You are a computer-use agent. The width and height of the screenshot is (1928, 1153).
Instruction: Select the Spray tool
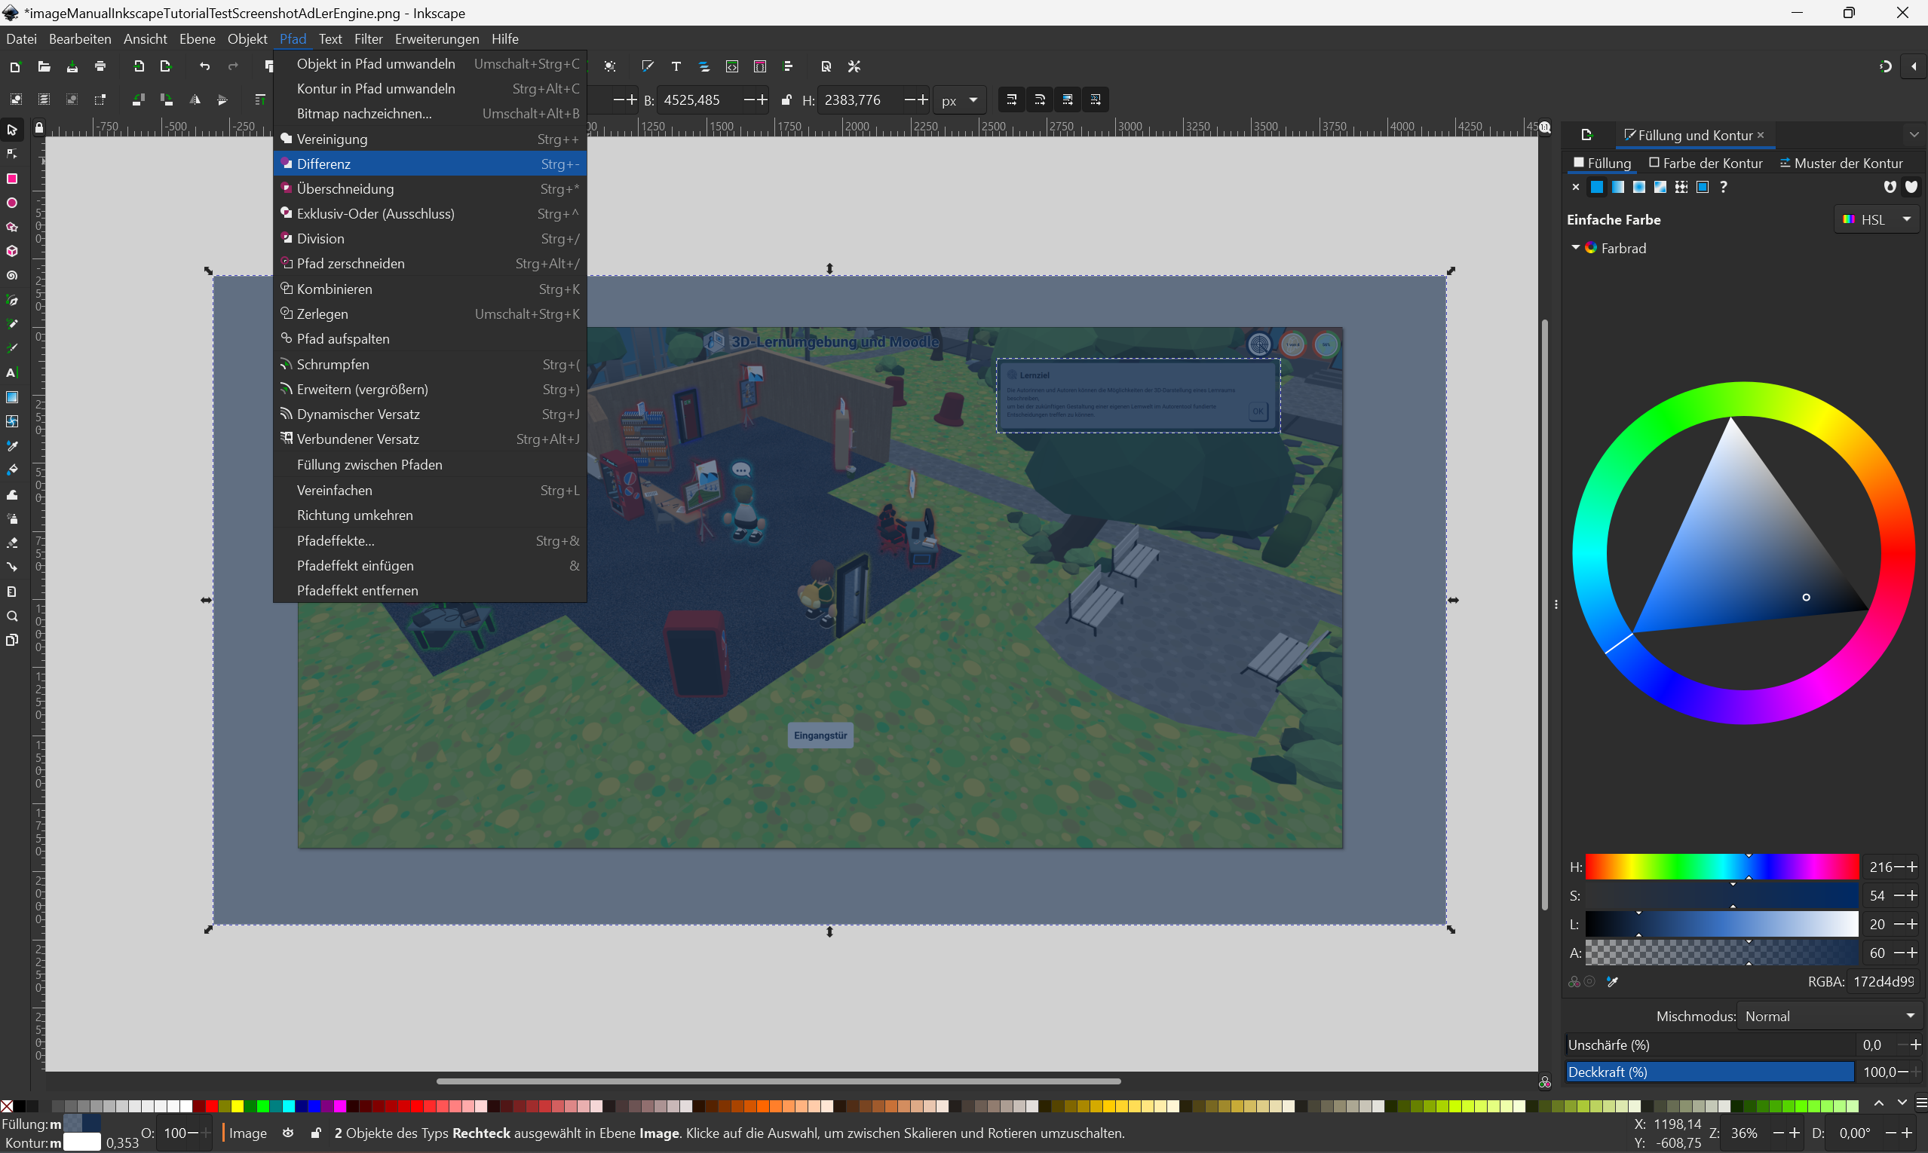(11, 518)
